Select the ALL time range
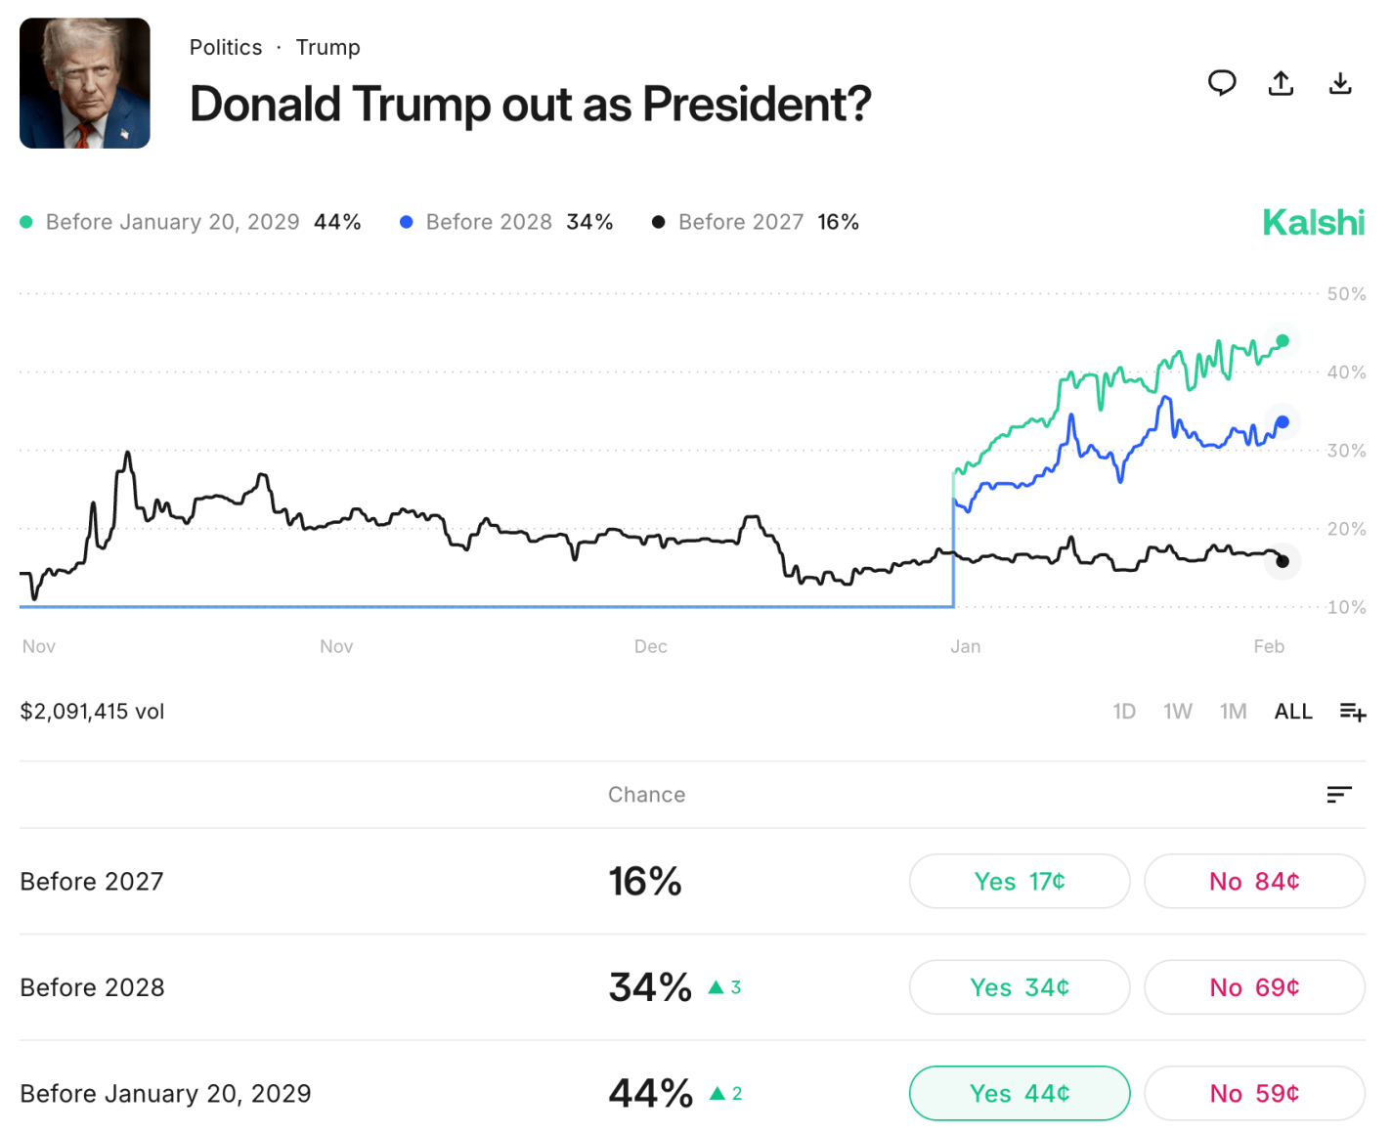The image size is (1392, 1134). pyautogui.click(x=1293, y=712)
